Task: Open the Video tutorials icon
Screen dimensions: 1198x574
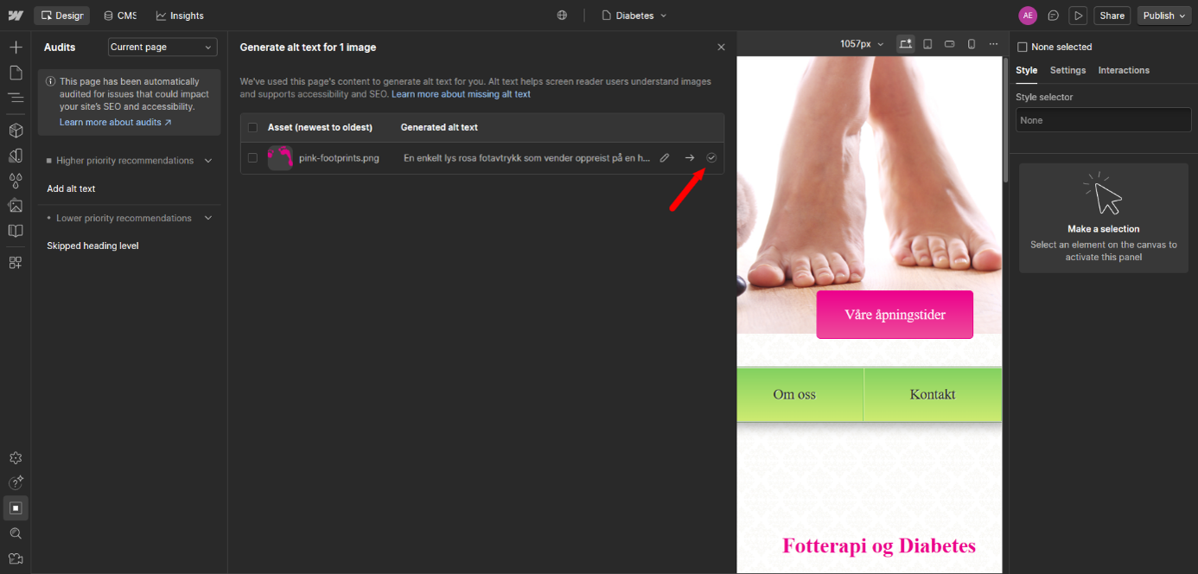Action: 16,558
